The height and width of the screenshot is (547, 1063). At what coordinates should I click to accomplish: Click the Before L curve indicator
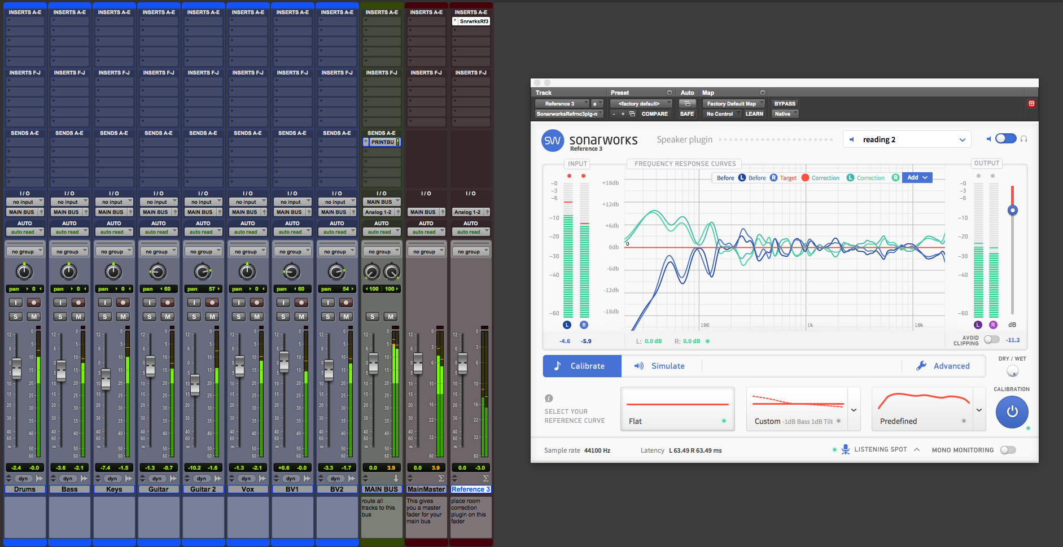[742, 178]
